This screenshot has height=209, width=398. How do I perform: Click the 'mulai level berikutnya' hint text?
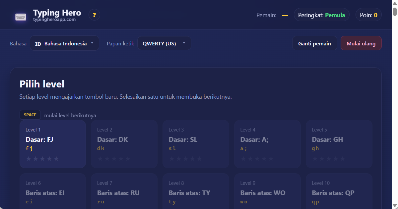point(70,115)
